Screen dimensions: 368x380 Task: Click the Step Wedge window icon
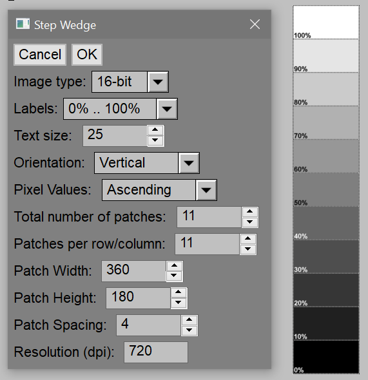coord(23,24)
